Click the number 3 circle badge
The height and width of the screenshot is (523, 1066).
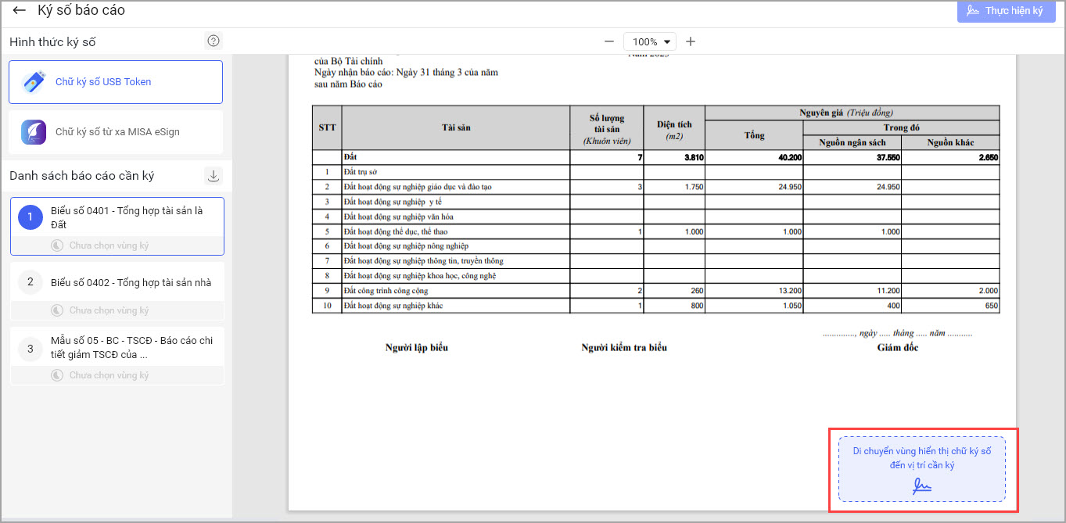click(31, 348)
